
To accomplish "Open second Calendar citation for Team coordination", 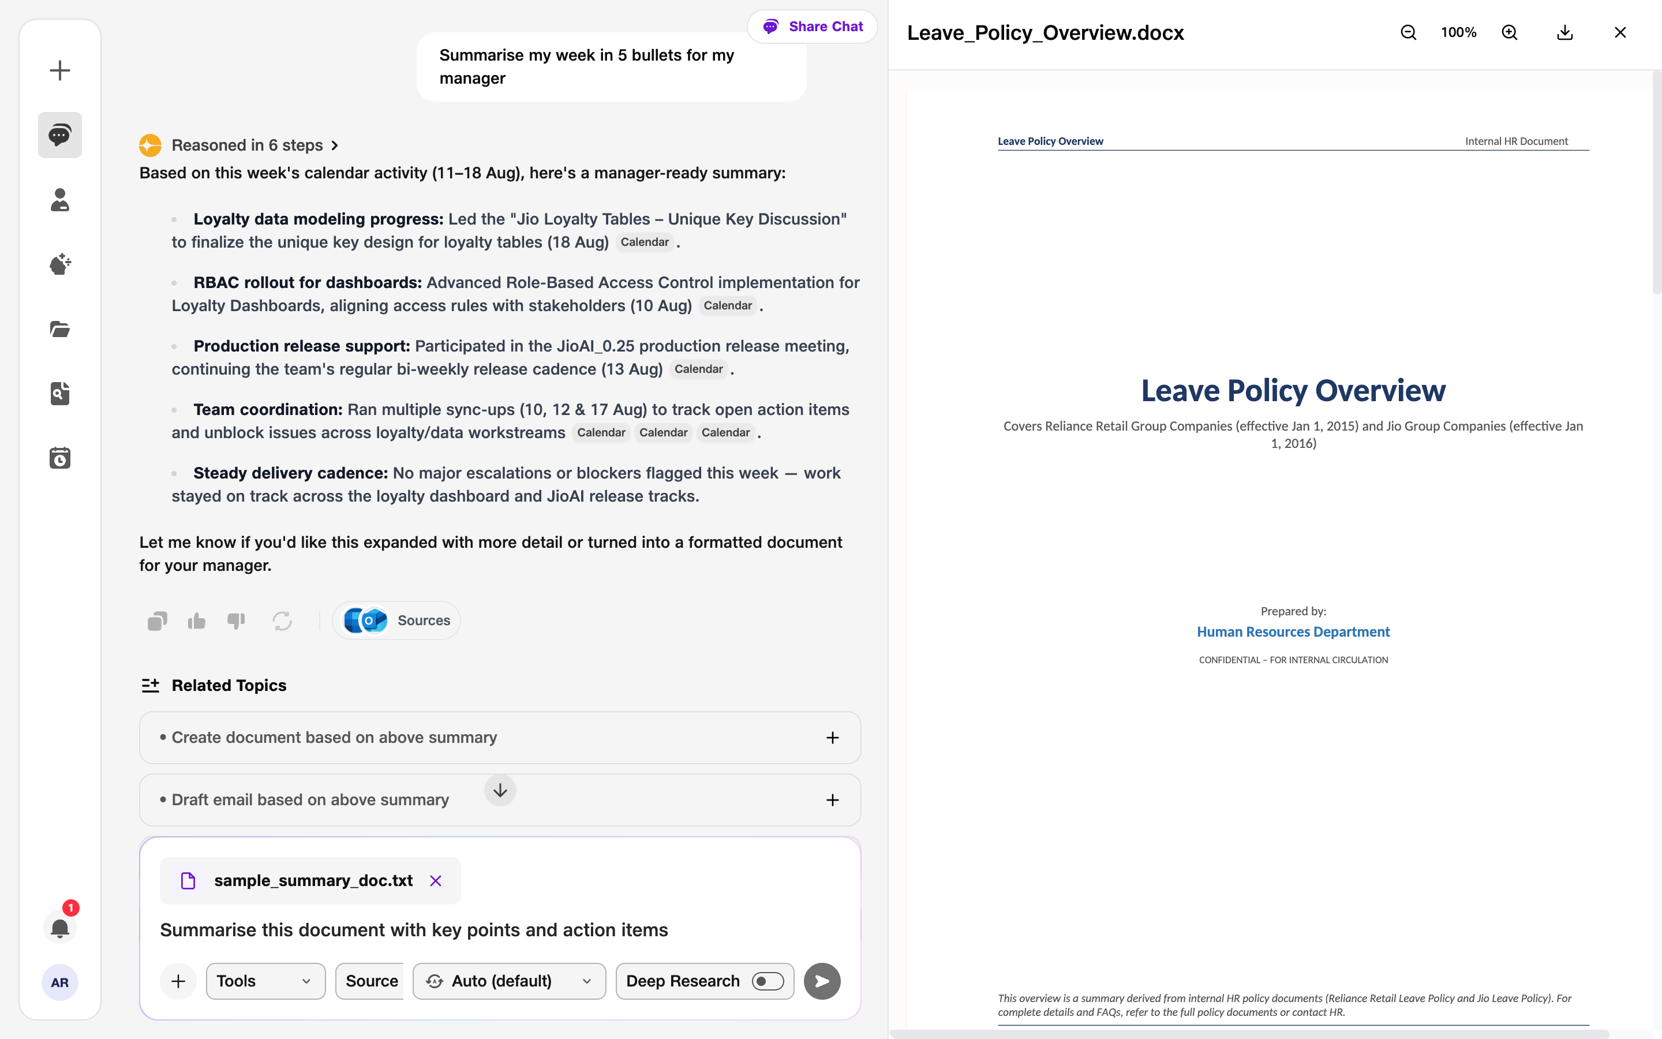I will coord(664,432).
